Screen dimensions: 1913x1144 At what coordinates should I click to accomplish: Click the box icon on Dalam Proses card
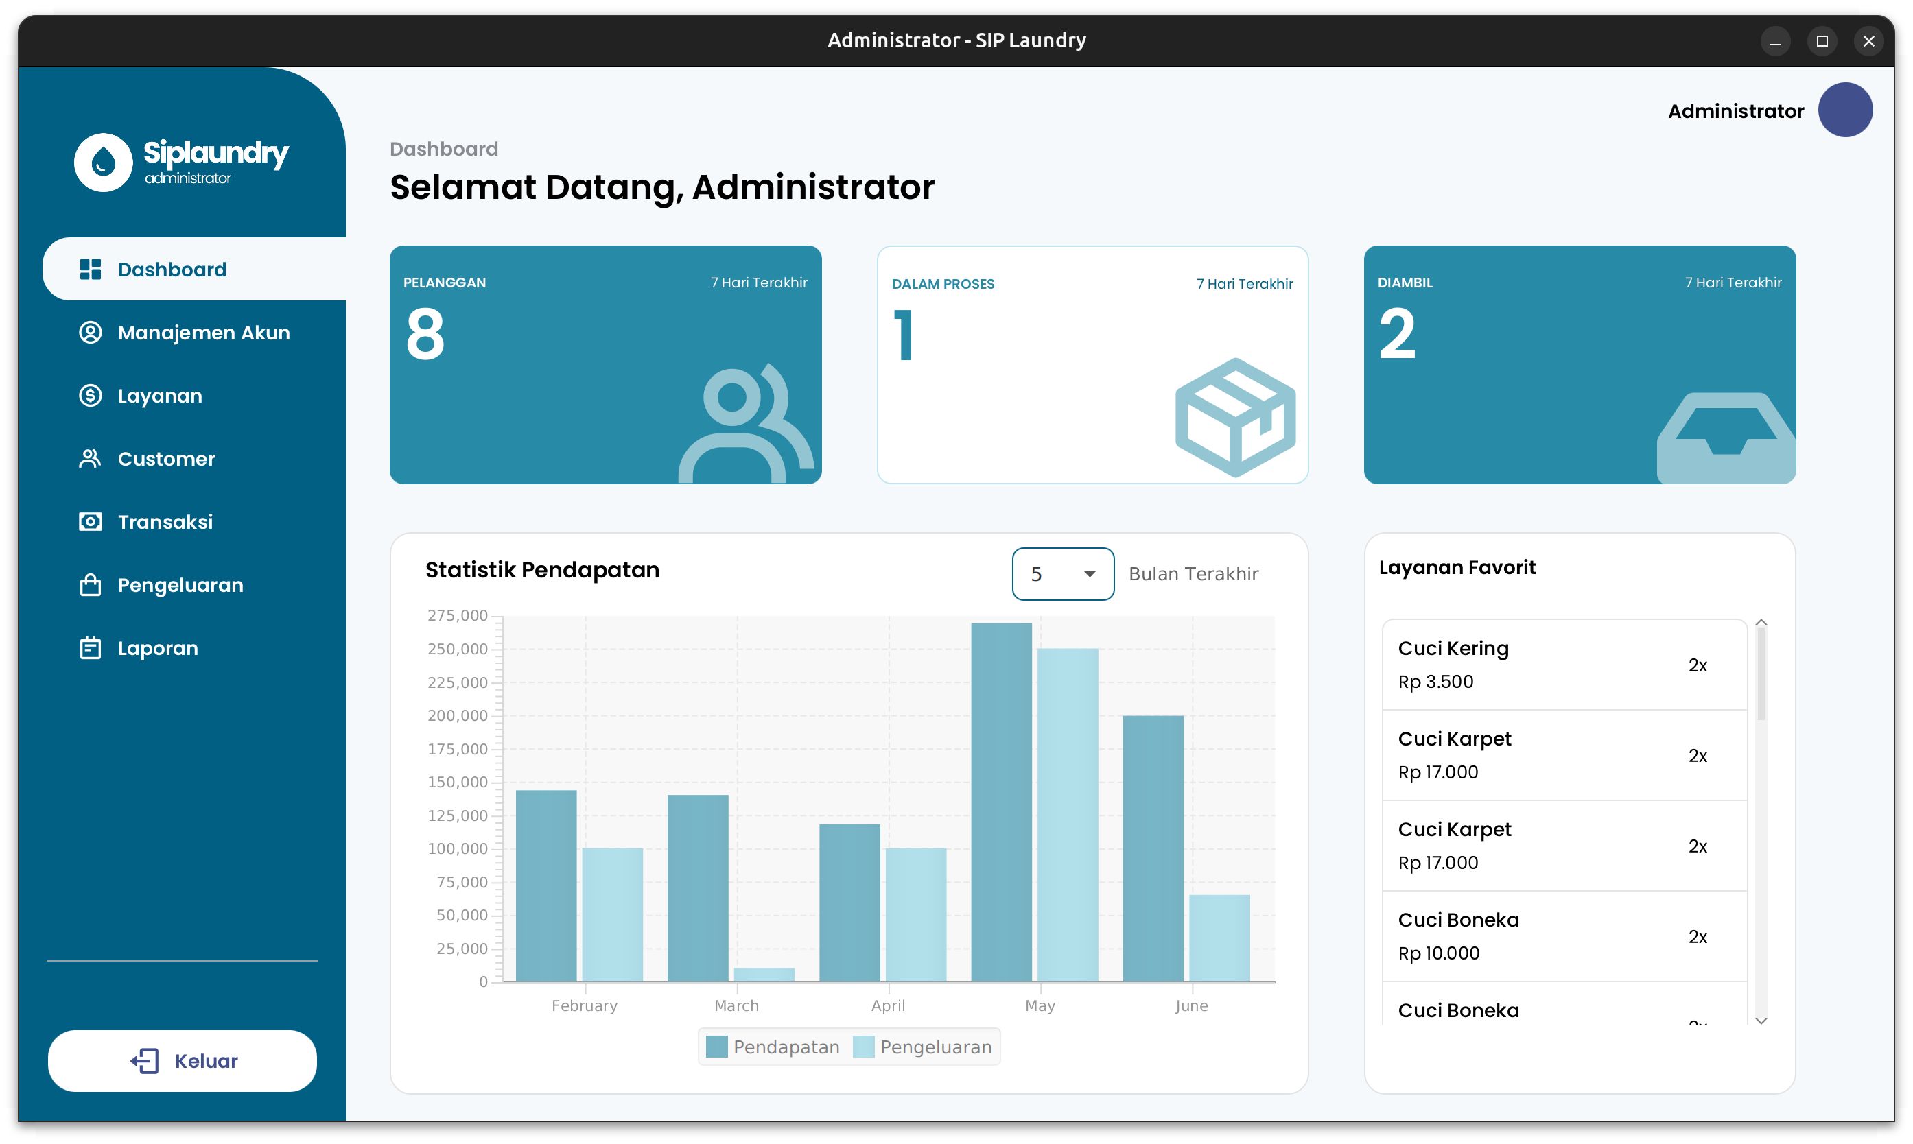click(x=1235, y=417)
